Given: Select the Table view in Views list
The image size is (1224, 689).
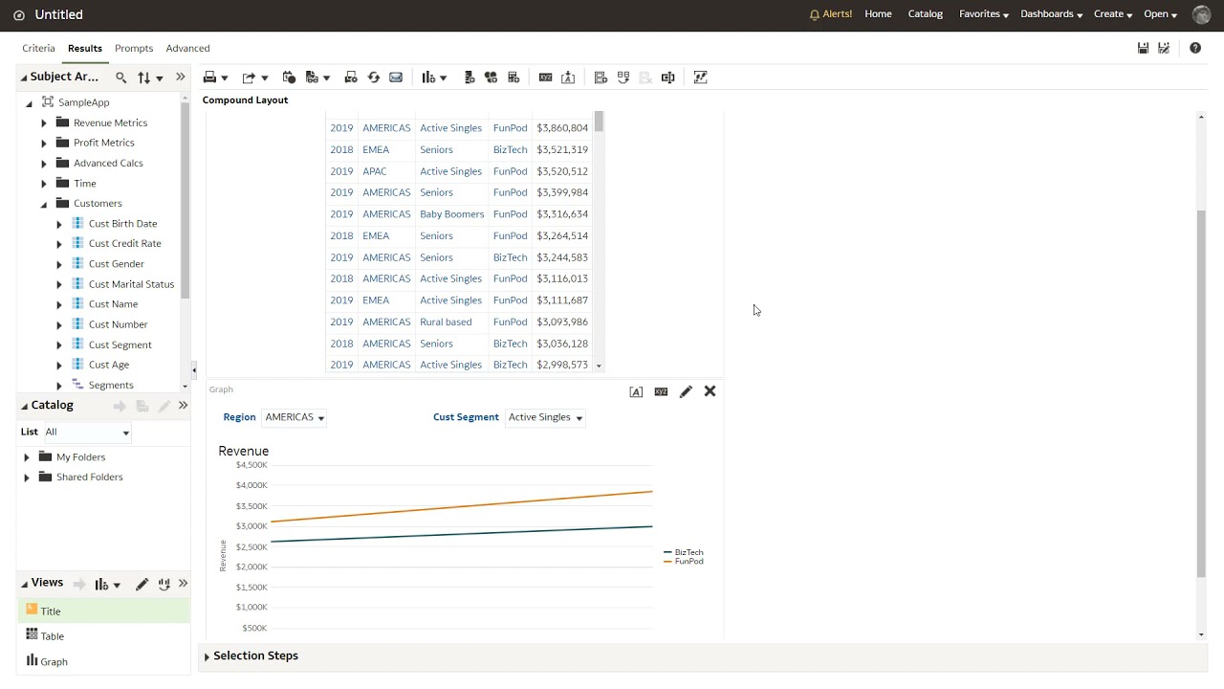Looking at the screenshot, I should pos(103,636).
